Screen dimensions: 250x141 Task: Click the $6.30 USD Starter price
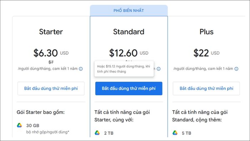tap(51, 53)
